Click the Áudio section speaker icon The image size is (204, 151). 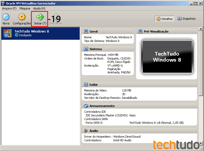[86, 131]
